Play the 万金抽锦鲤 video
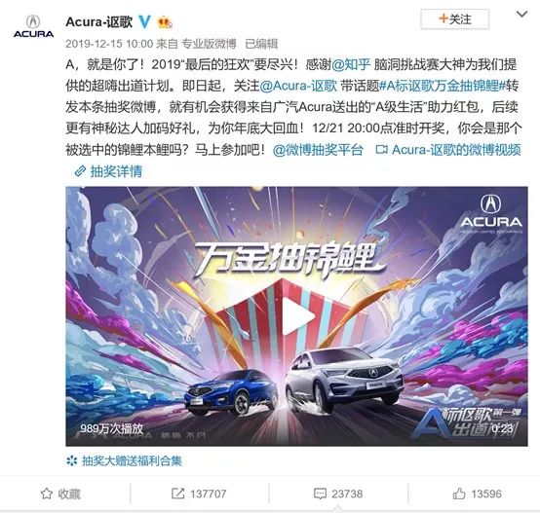Screen dimensions: 540x513 296,316
